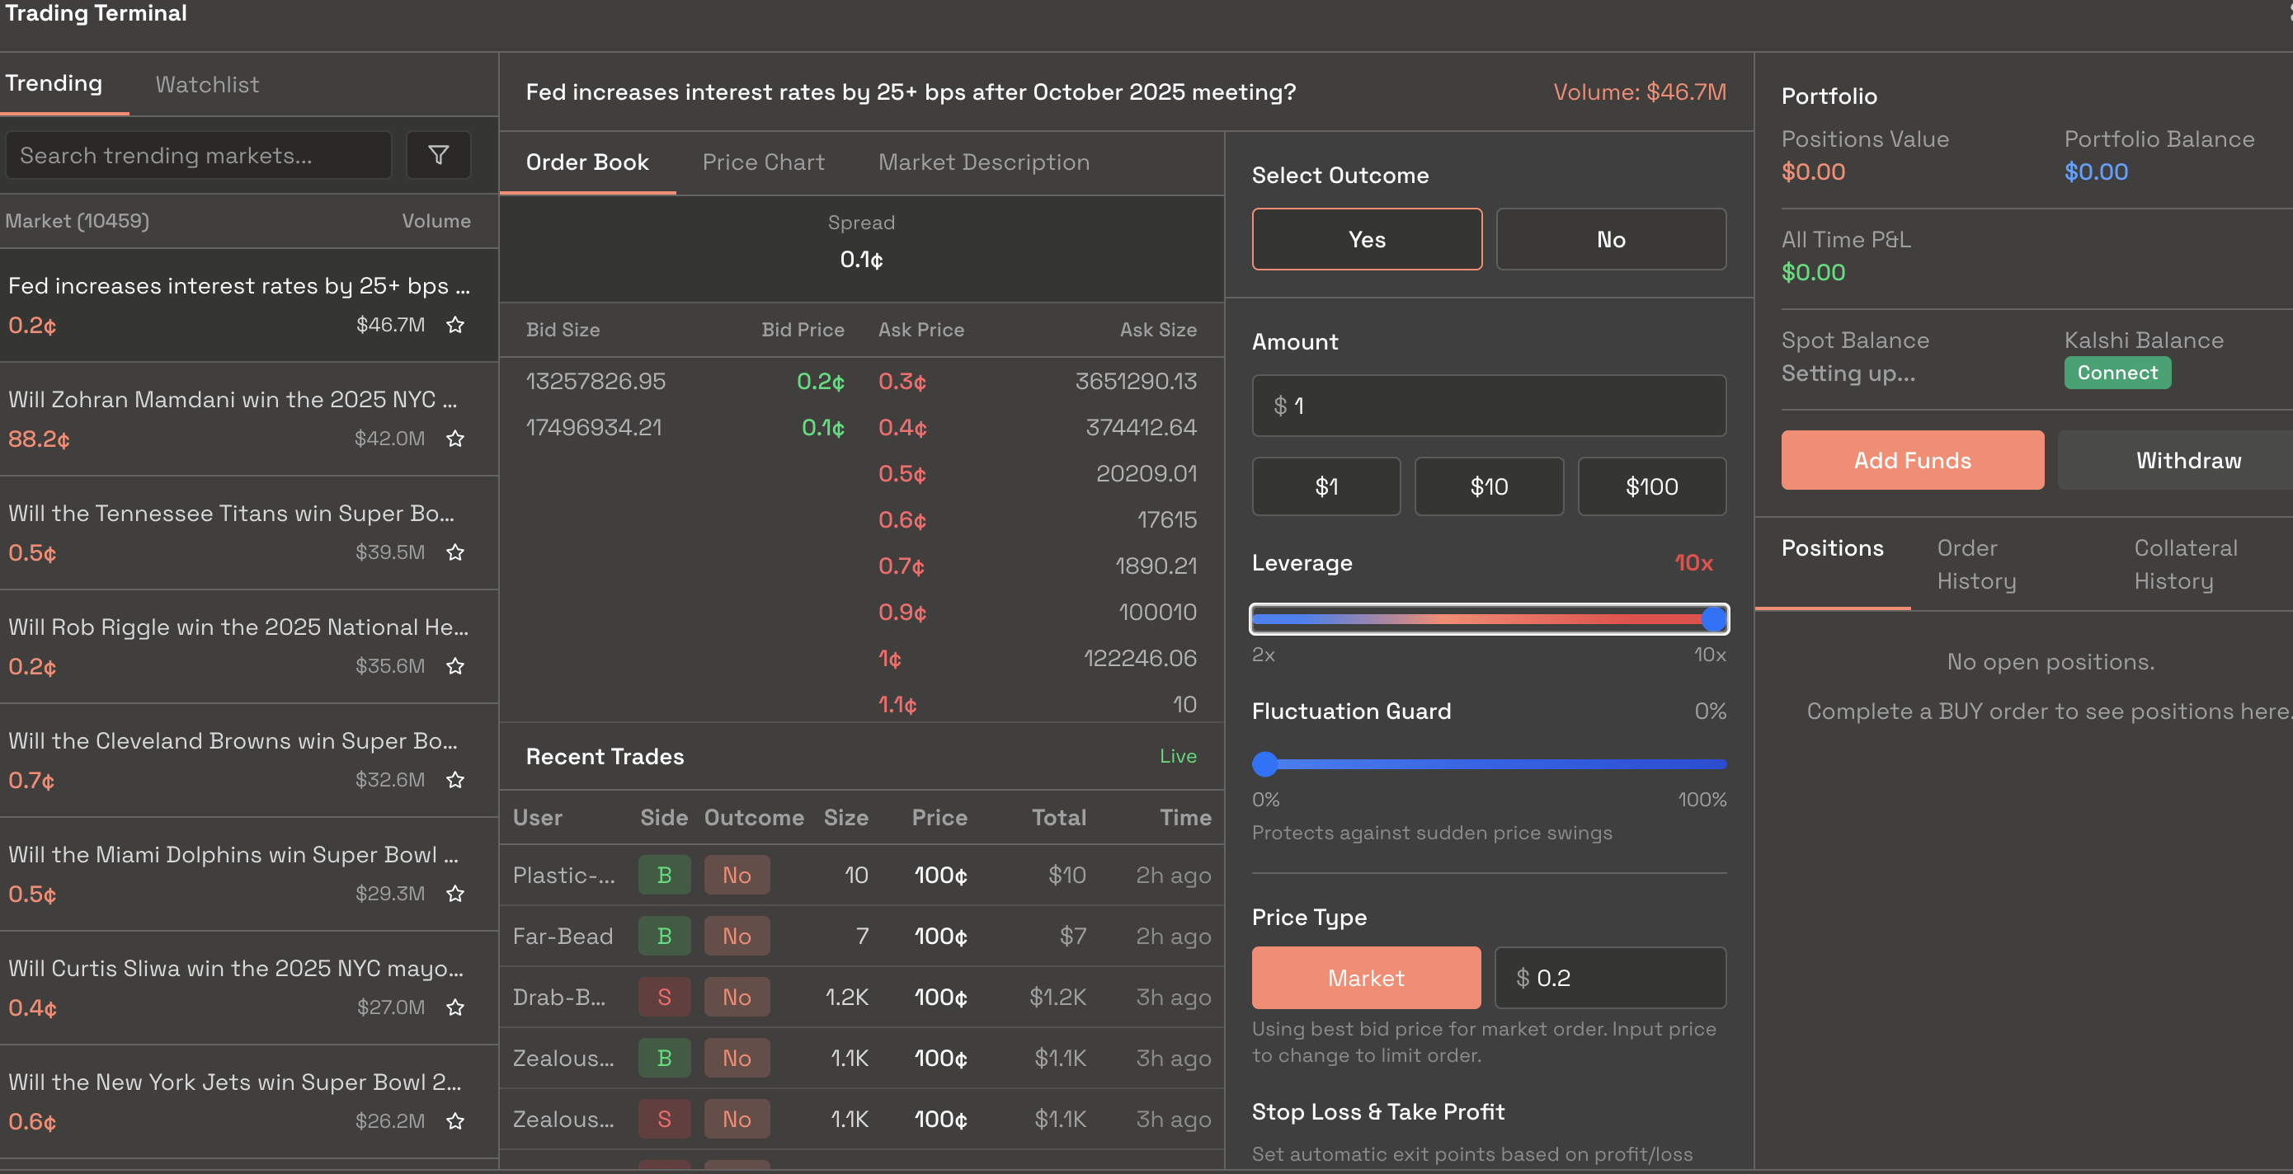This screenshot has height=1174, width=2293.
Task: Click the Add Funds button
Action: (1912, 460)
